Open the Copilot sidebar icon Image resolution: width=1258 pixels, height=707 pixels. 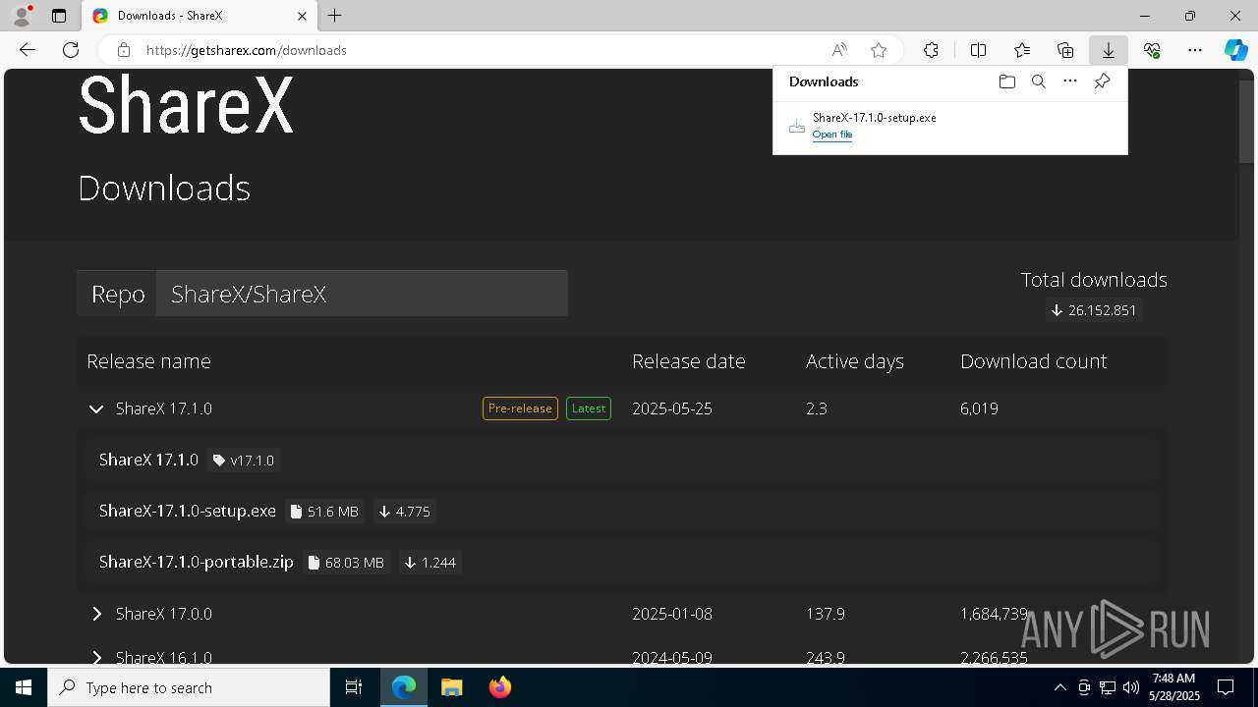tap(1235, 50)
